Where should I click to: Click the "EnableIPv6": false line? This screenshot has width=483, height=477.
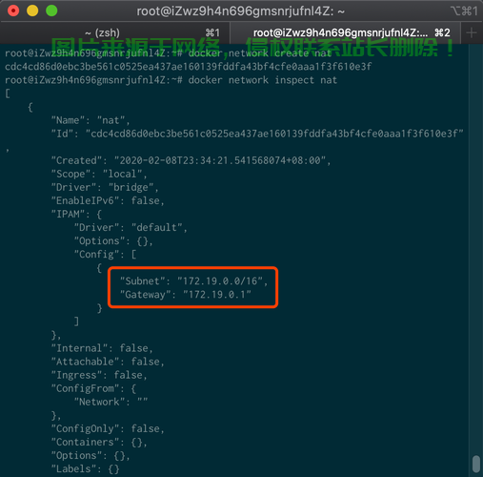click(x=108, y=200)
